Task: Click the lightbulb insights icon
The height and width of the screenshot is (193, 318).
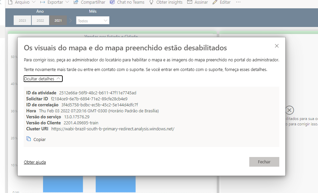Action: (151, 2)
